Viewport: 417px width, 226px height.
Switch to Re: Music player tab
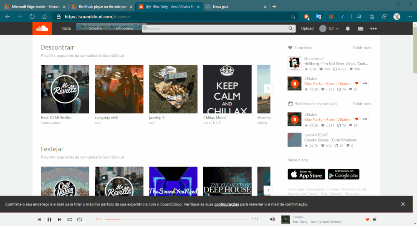tap(102, 7)
